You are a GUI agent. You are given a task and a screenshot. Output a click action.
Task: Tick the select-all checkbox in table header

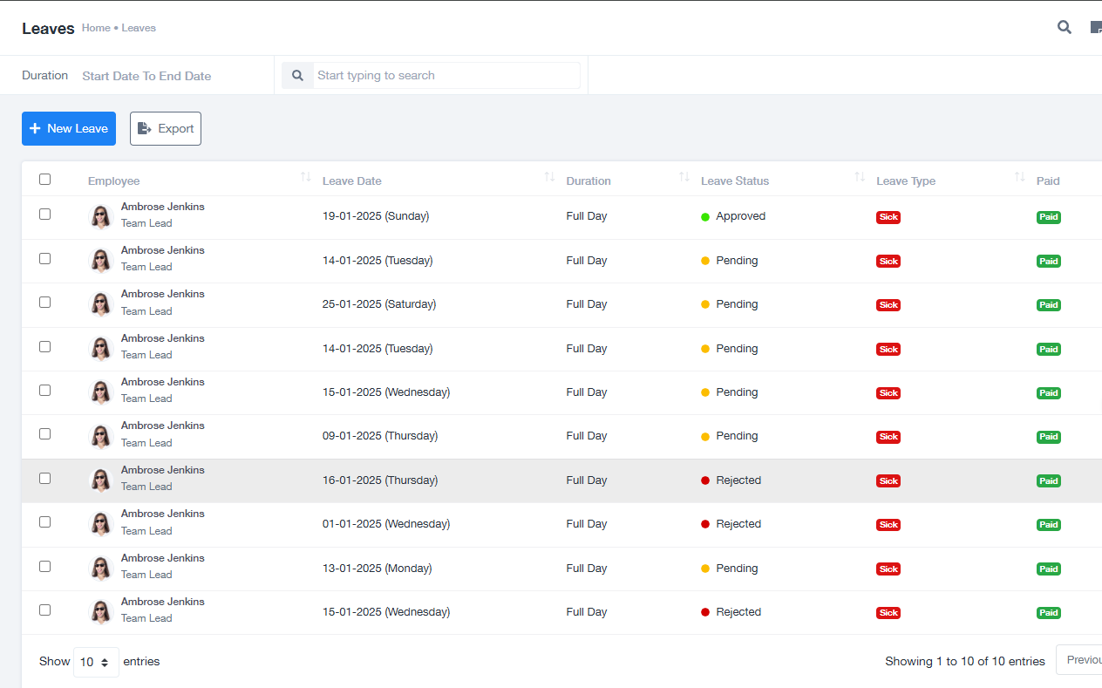(45, 180)
